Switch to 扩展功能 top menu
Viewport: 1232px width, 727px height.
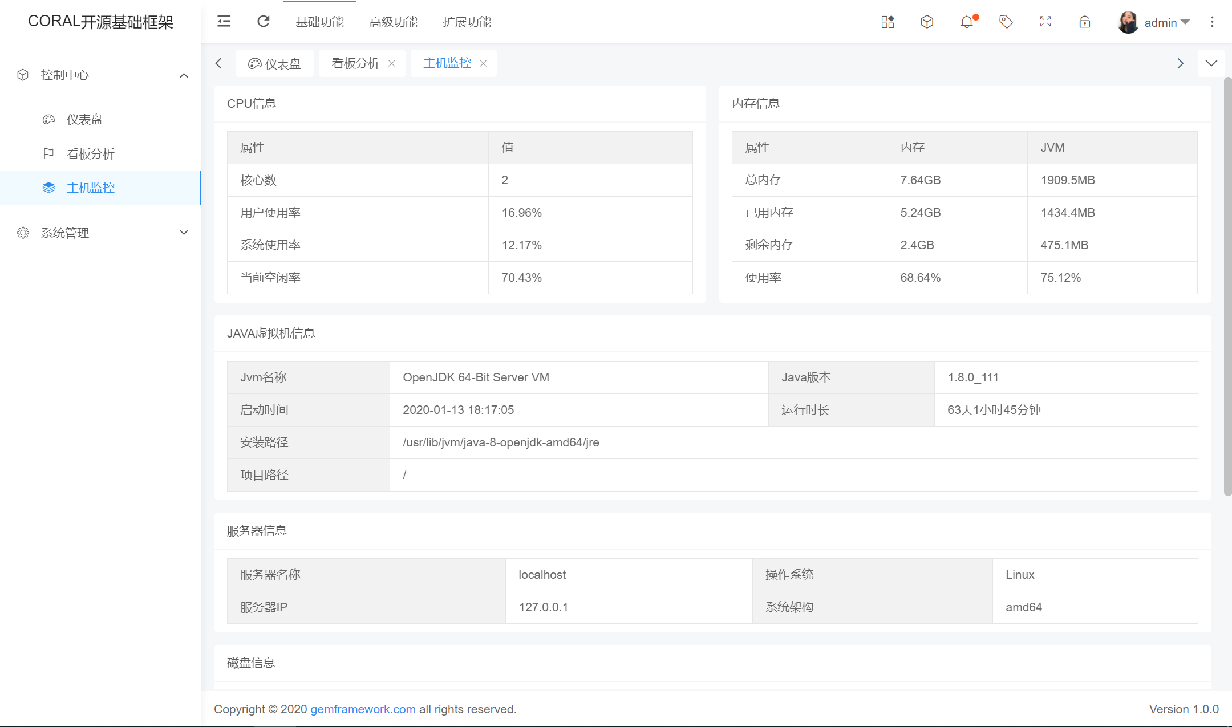(467, 22)
